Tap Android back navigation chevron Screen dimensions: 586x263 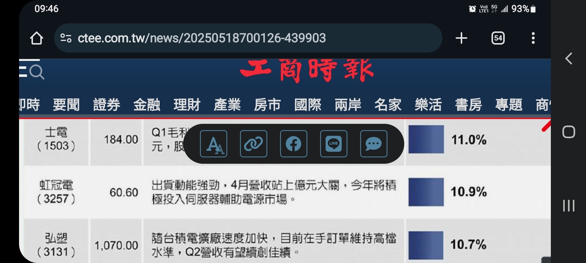[x=569, y=58]
